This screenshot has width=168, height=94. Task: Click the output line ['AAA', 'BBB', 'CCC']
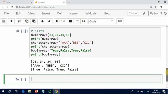[50, 66]
